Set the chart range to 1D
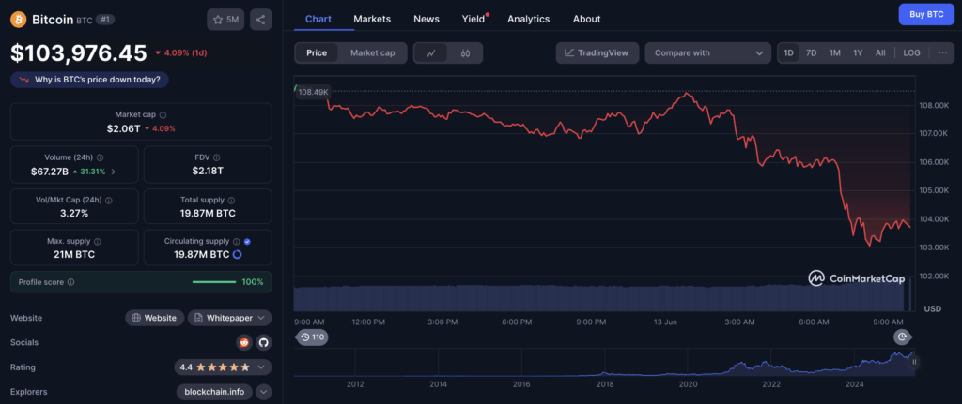This screenshot has width=962, height=404. pyautogui.click(x=789, y=53)
